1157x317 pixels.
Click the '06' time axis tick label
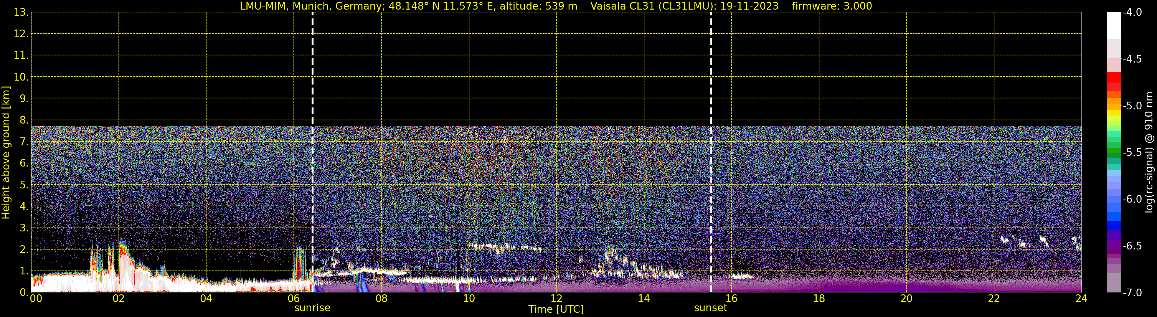[x=294, y=299]
